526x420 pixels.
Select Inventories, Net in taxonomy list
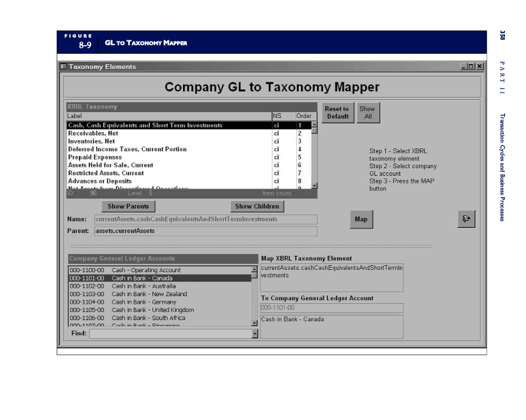(x=91, y=141)
